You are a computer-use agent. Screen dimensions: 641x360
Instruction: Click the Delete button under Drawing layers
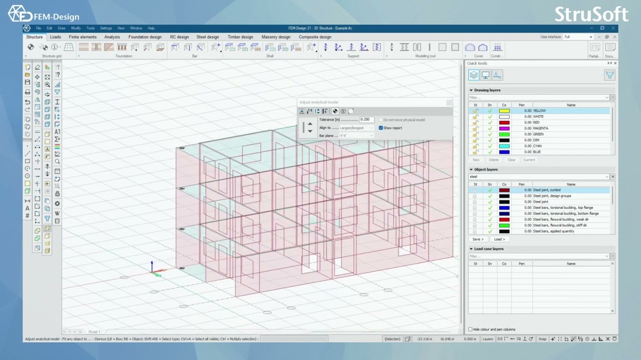coord(494,160)
